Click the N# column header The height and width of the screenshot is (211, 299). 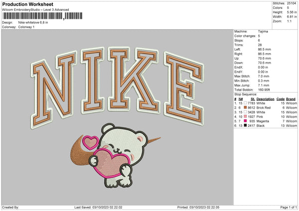[x=241, y=99]
